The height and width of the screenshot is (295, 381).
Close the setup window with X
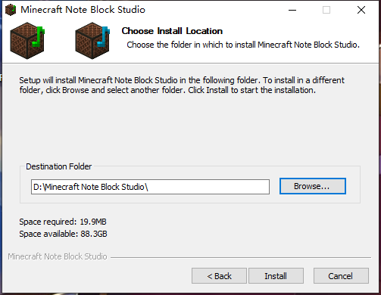361,10
